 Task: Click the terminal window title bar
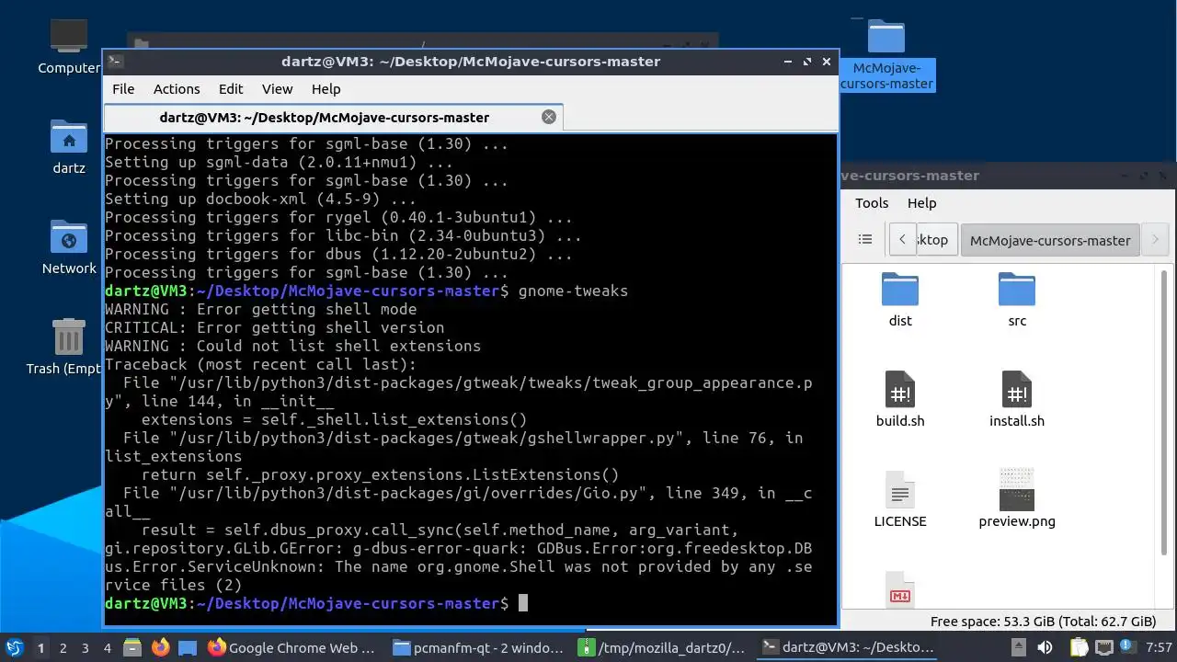(x=471, y=62)
